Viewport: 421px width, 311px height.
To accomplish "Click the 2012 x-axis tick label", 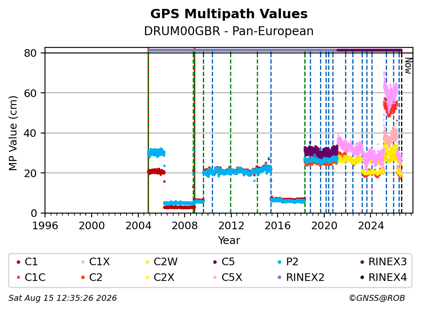I will click(x=231, y=226).
